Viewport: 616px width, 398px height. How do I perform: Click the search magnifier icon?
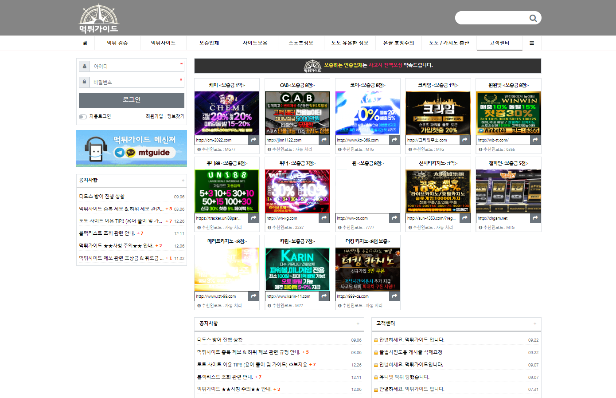[533, 18]
